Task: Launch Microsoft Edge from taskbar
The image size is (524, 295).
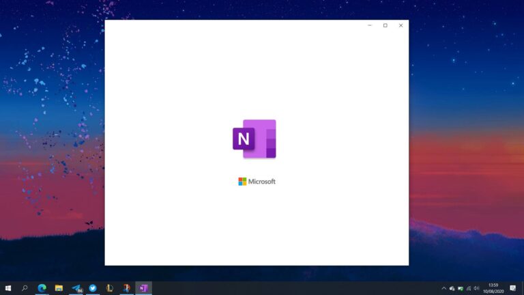Action: 42,288
